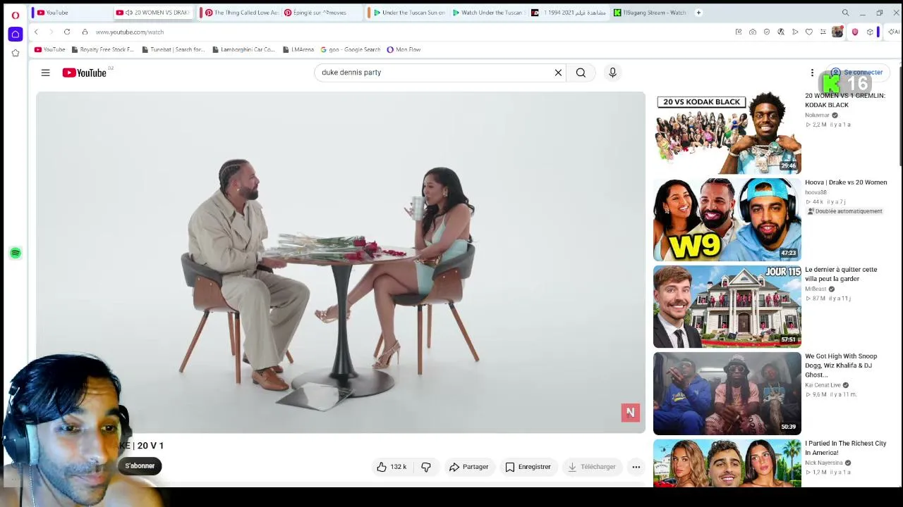Open YouTube bookmark in bookmarks bar

point(49,50)
